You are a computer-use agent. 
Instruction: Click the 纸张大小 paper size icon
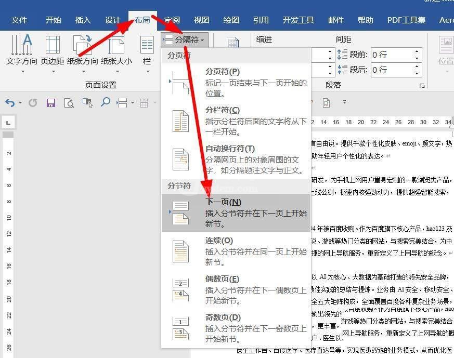pos(116,45)
